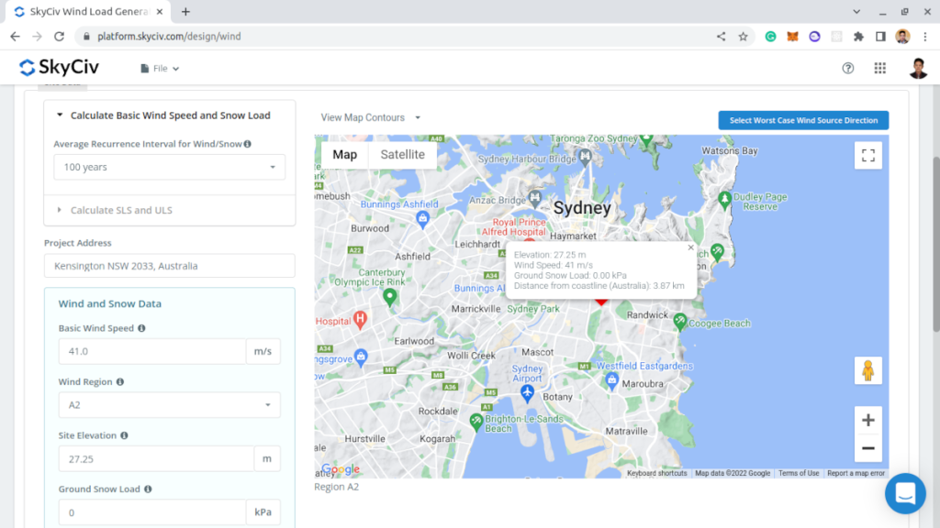Screen dimensions: 940x528
Task: Click the Project Address input field
Action: [169, 266]
